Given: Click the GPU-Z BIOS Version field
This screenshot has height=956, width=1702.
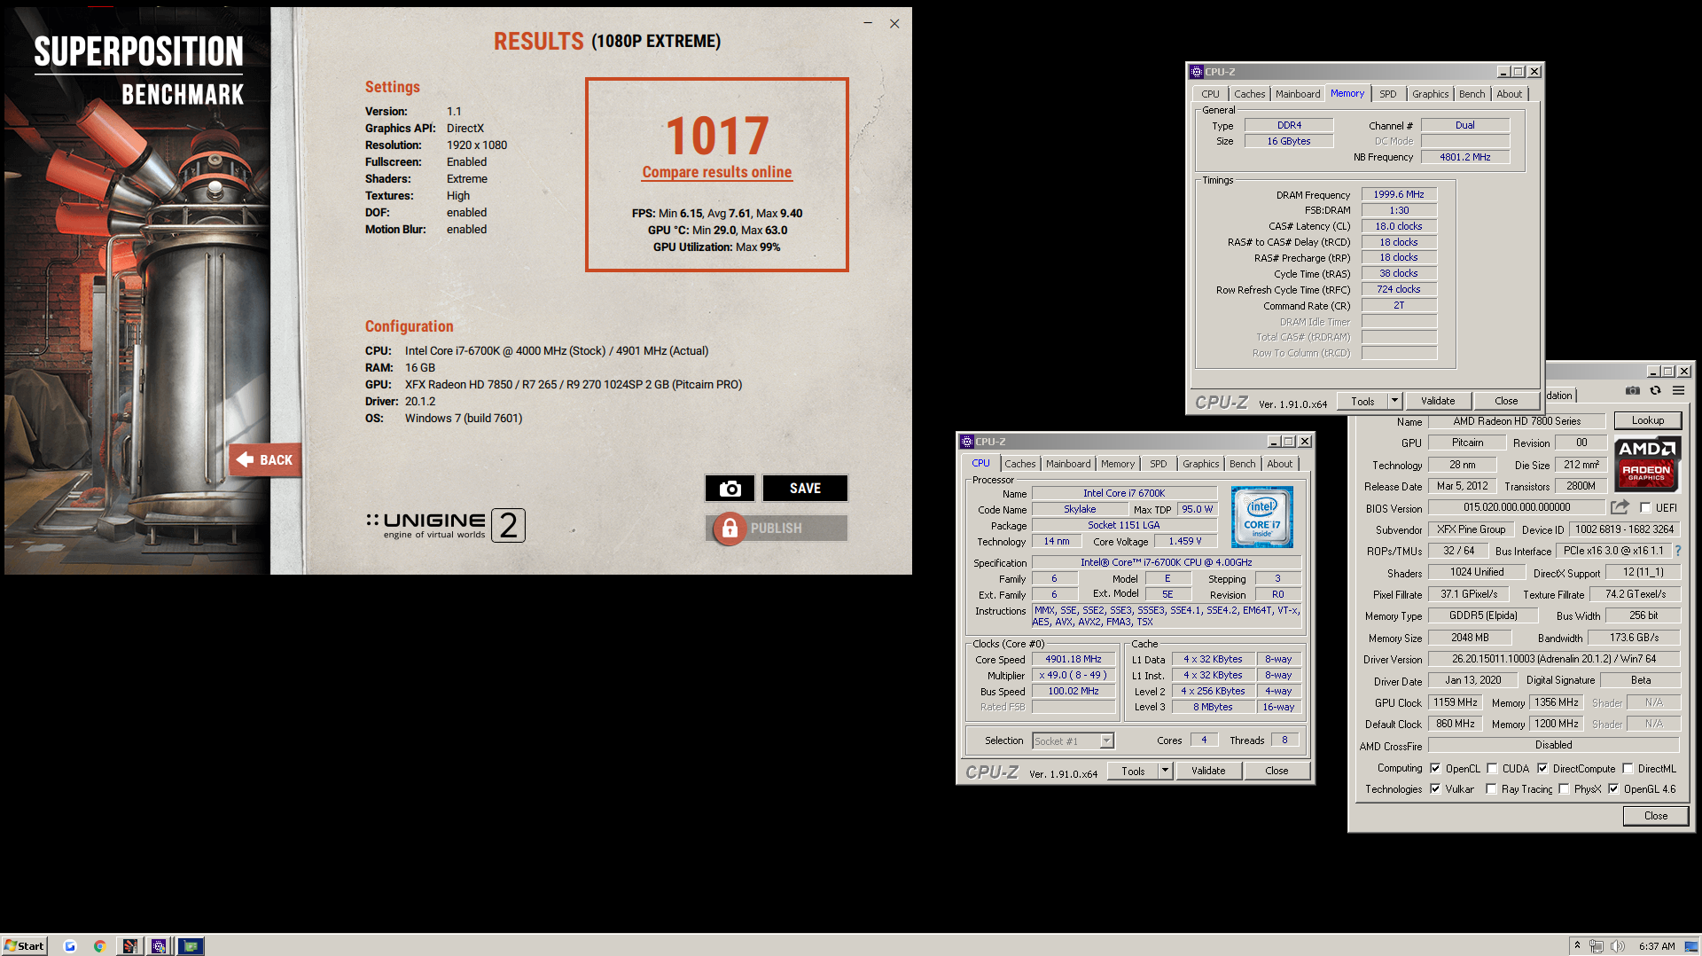Looking at the screenshot, I should click(1516, 507).
